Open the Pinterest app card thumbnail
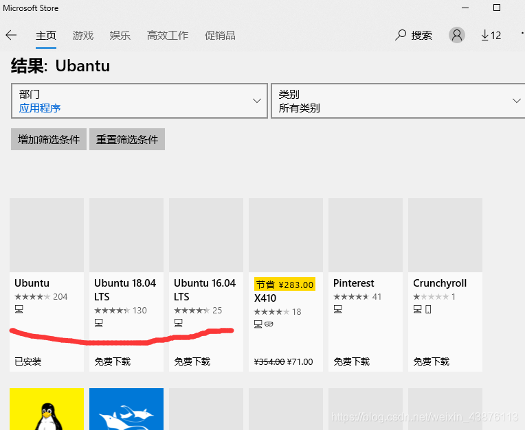525x430 pixels. [x=366, y=235]
